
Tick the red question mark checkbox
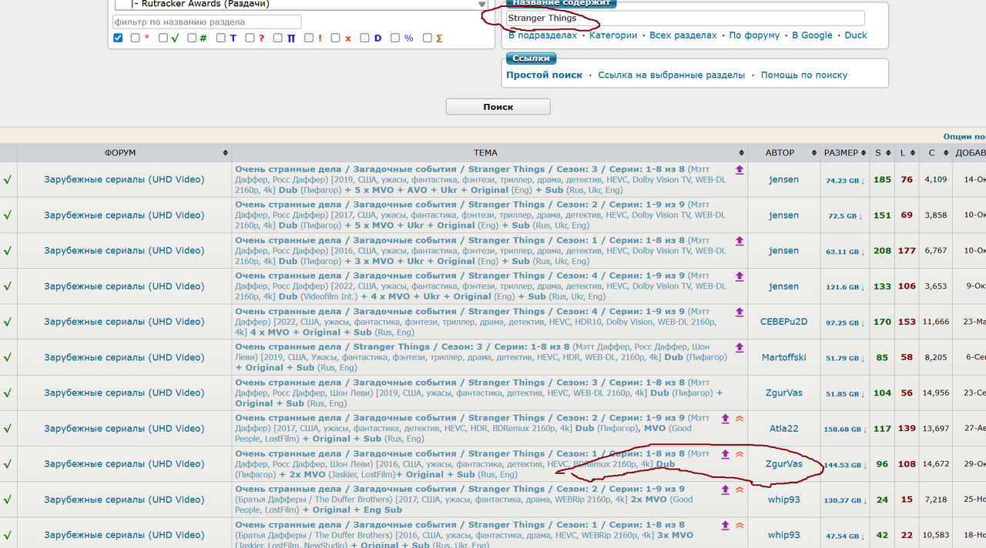tap(250, 38)
